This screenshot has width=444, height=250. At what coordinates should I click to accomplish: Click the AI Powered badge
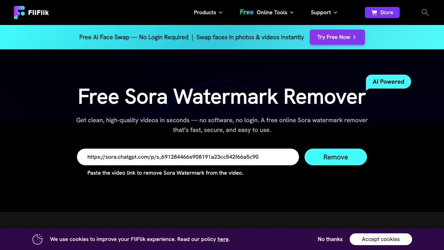pos(388,82)
